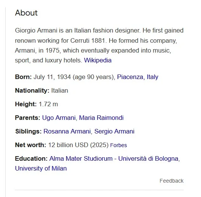Click the Nationality value Italian

(x=60, y=90)
